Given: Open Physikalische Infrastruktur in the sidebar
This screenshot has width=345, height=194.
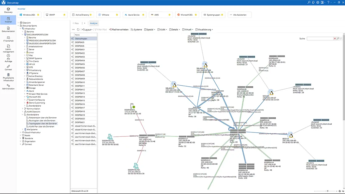Looking at the screenshot, I should pyautogui.click(x=8, y=77).
